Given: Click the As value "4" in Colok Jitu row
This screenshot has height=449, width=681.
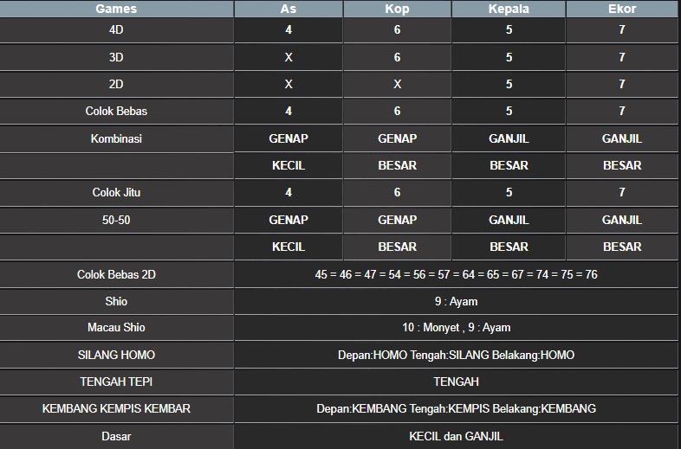Looking at the screenshot, I should point(289,192).
